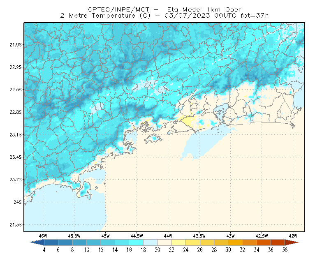Viewport: 329px width, 254px height.
Task: Pick the light yellow segment between 22 and 24
Action: point(179,242)
